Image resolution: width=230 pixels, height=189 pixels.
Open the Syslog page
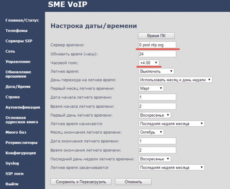tap(12, 163)
